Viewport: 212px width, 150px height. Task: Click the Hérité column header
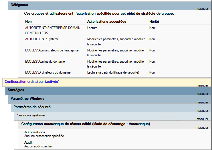(154, 22)
